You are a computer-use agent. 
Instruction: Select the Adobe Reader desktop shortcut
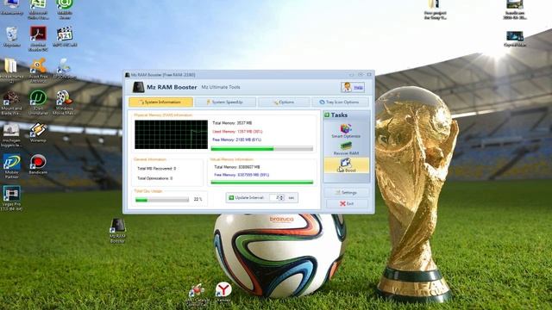(x=38, y=39)
